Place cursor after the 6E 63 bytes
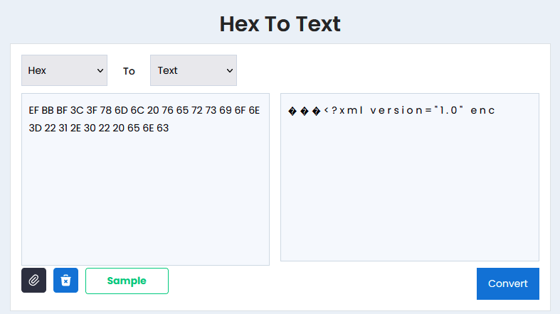The image size is (560, 314). pyautogui.click(x=169, y=128)
